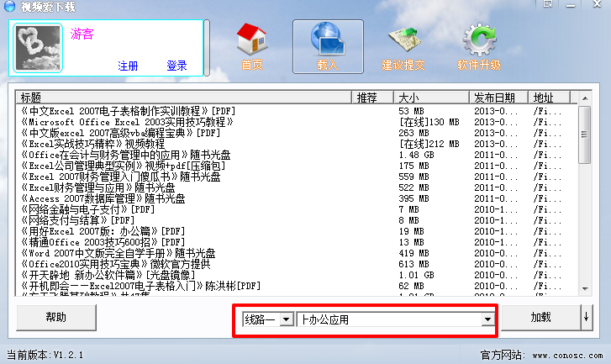Screen dimensions: 611x364
Task: Select row 《中文Excel 2007电子表格制作实训教程》[PDF]
Action: tap(296, 111)
